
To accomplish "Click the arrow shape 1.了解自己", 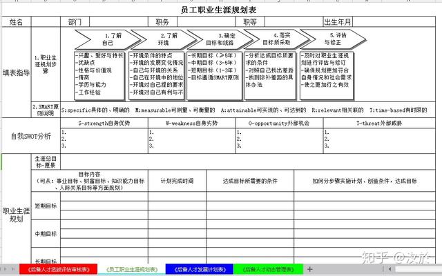I will (x=107, y=39).
